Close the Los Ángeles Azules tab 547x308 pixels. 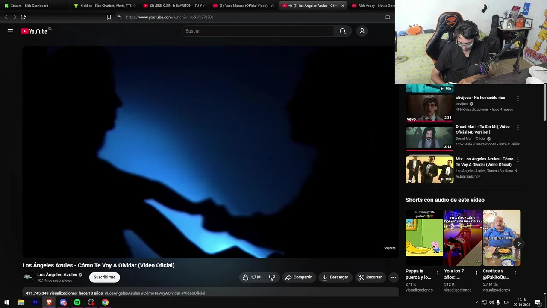click(x=342, y=6)
